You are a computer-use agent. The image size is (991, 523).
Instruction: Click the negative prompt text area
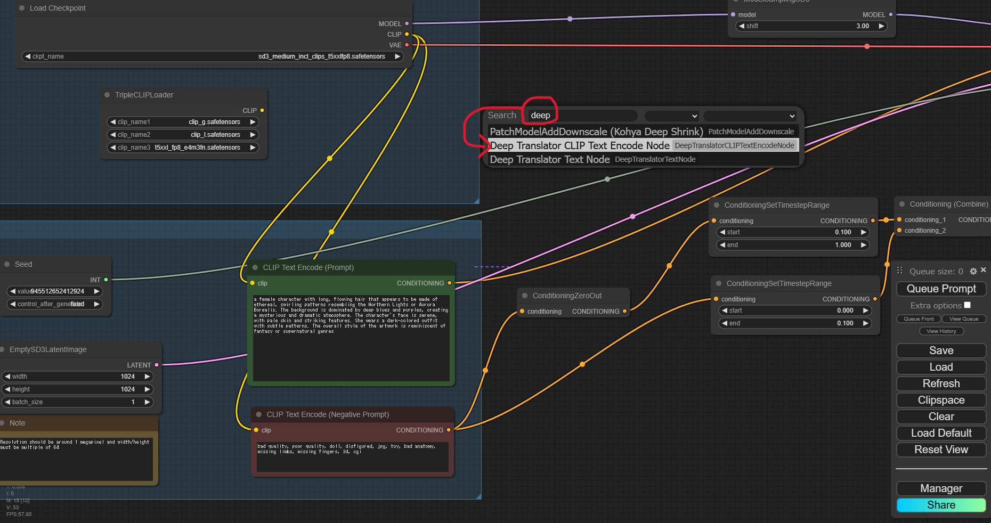(353, 457)
